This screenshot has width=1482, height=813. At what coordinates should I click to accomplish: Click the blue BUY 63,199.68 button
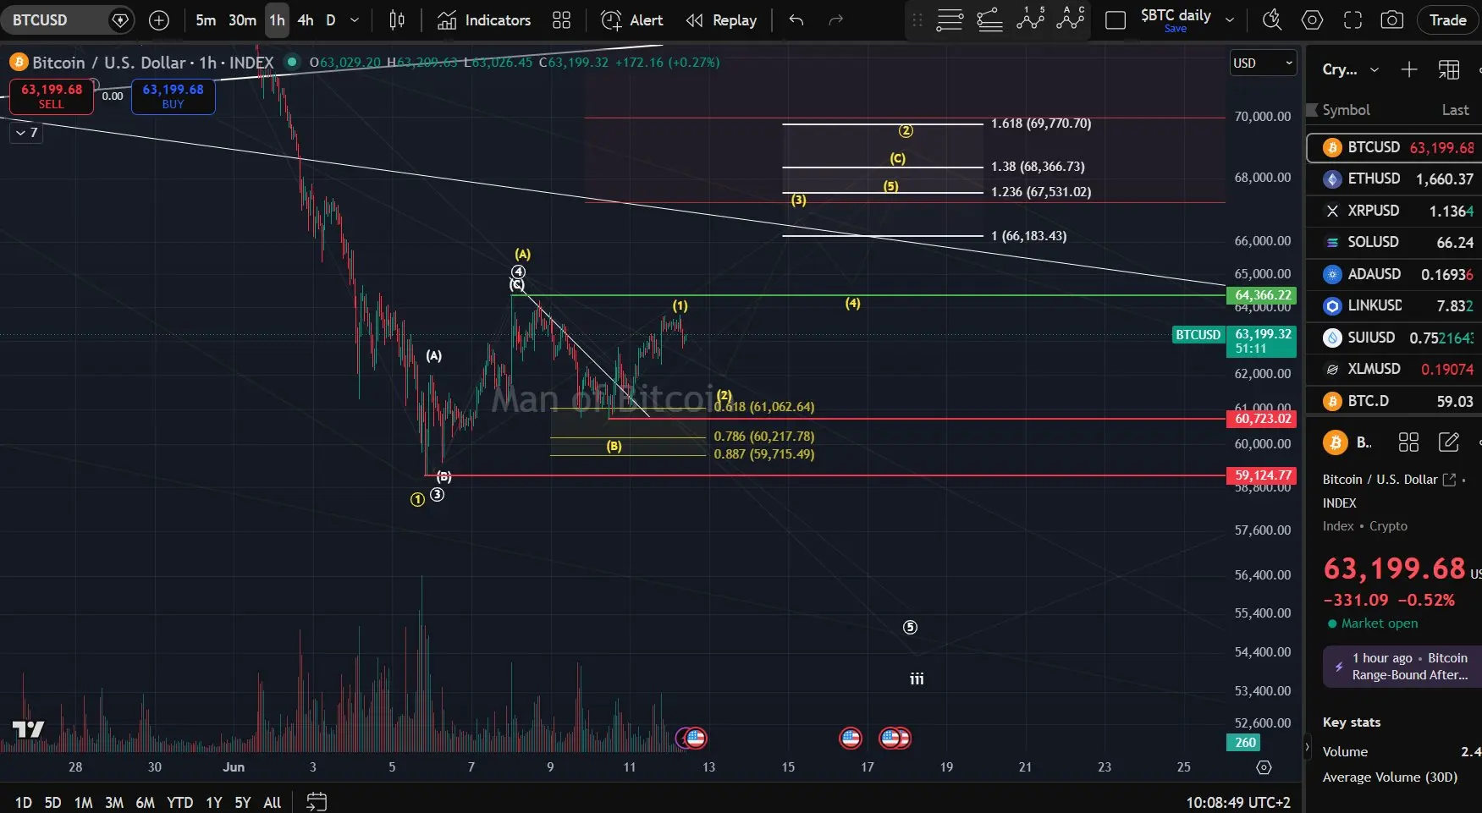173,96
